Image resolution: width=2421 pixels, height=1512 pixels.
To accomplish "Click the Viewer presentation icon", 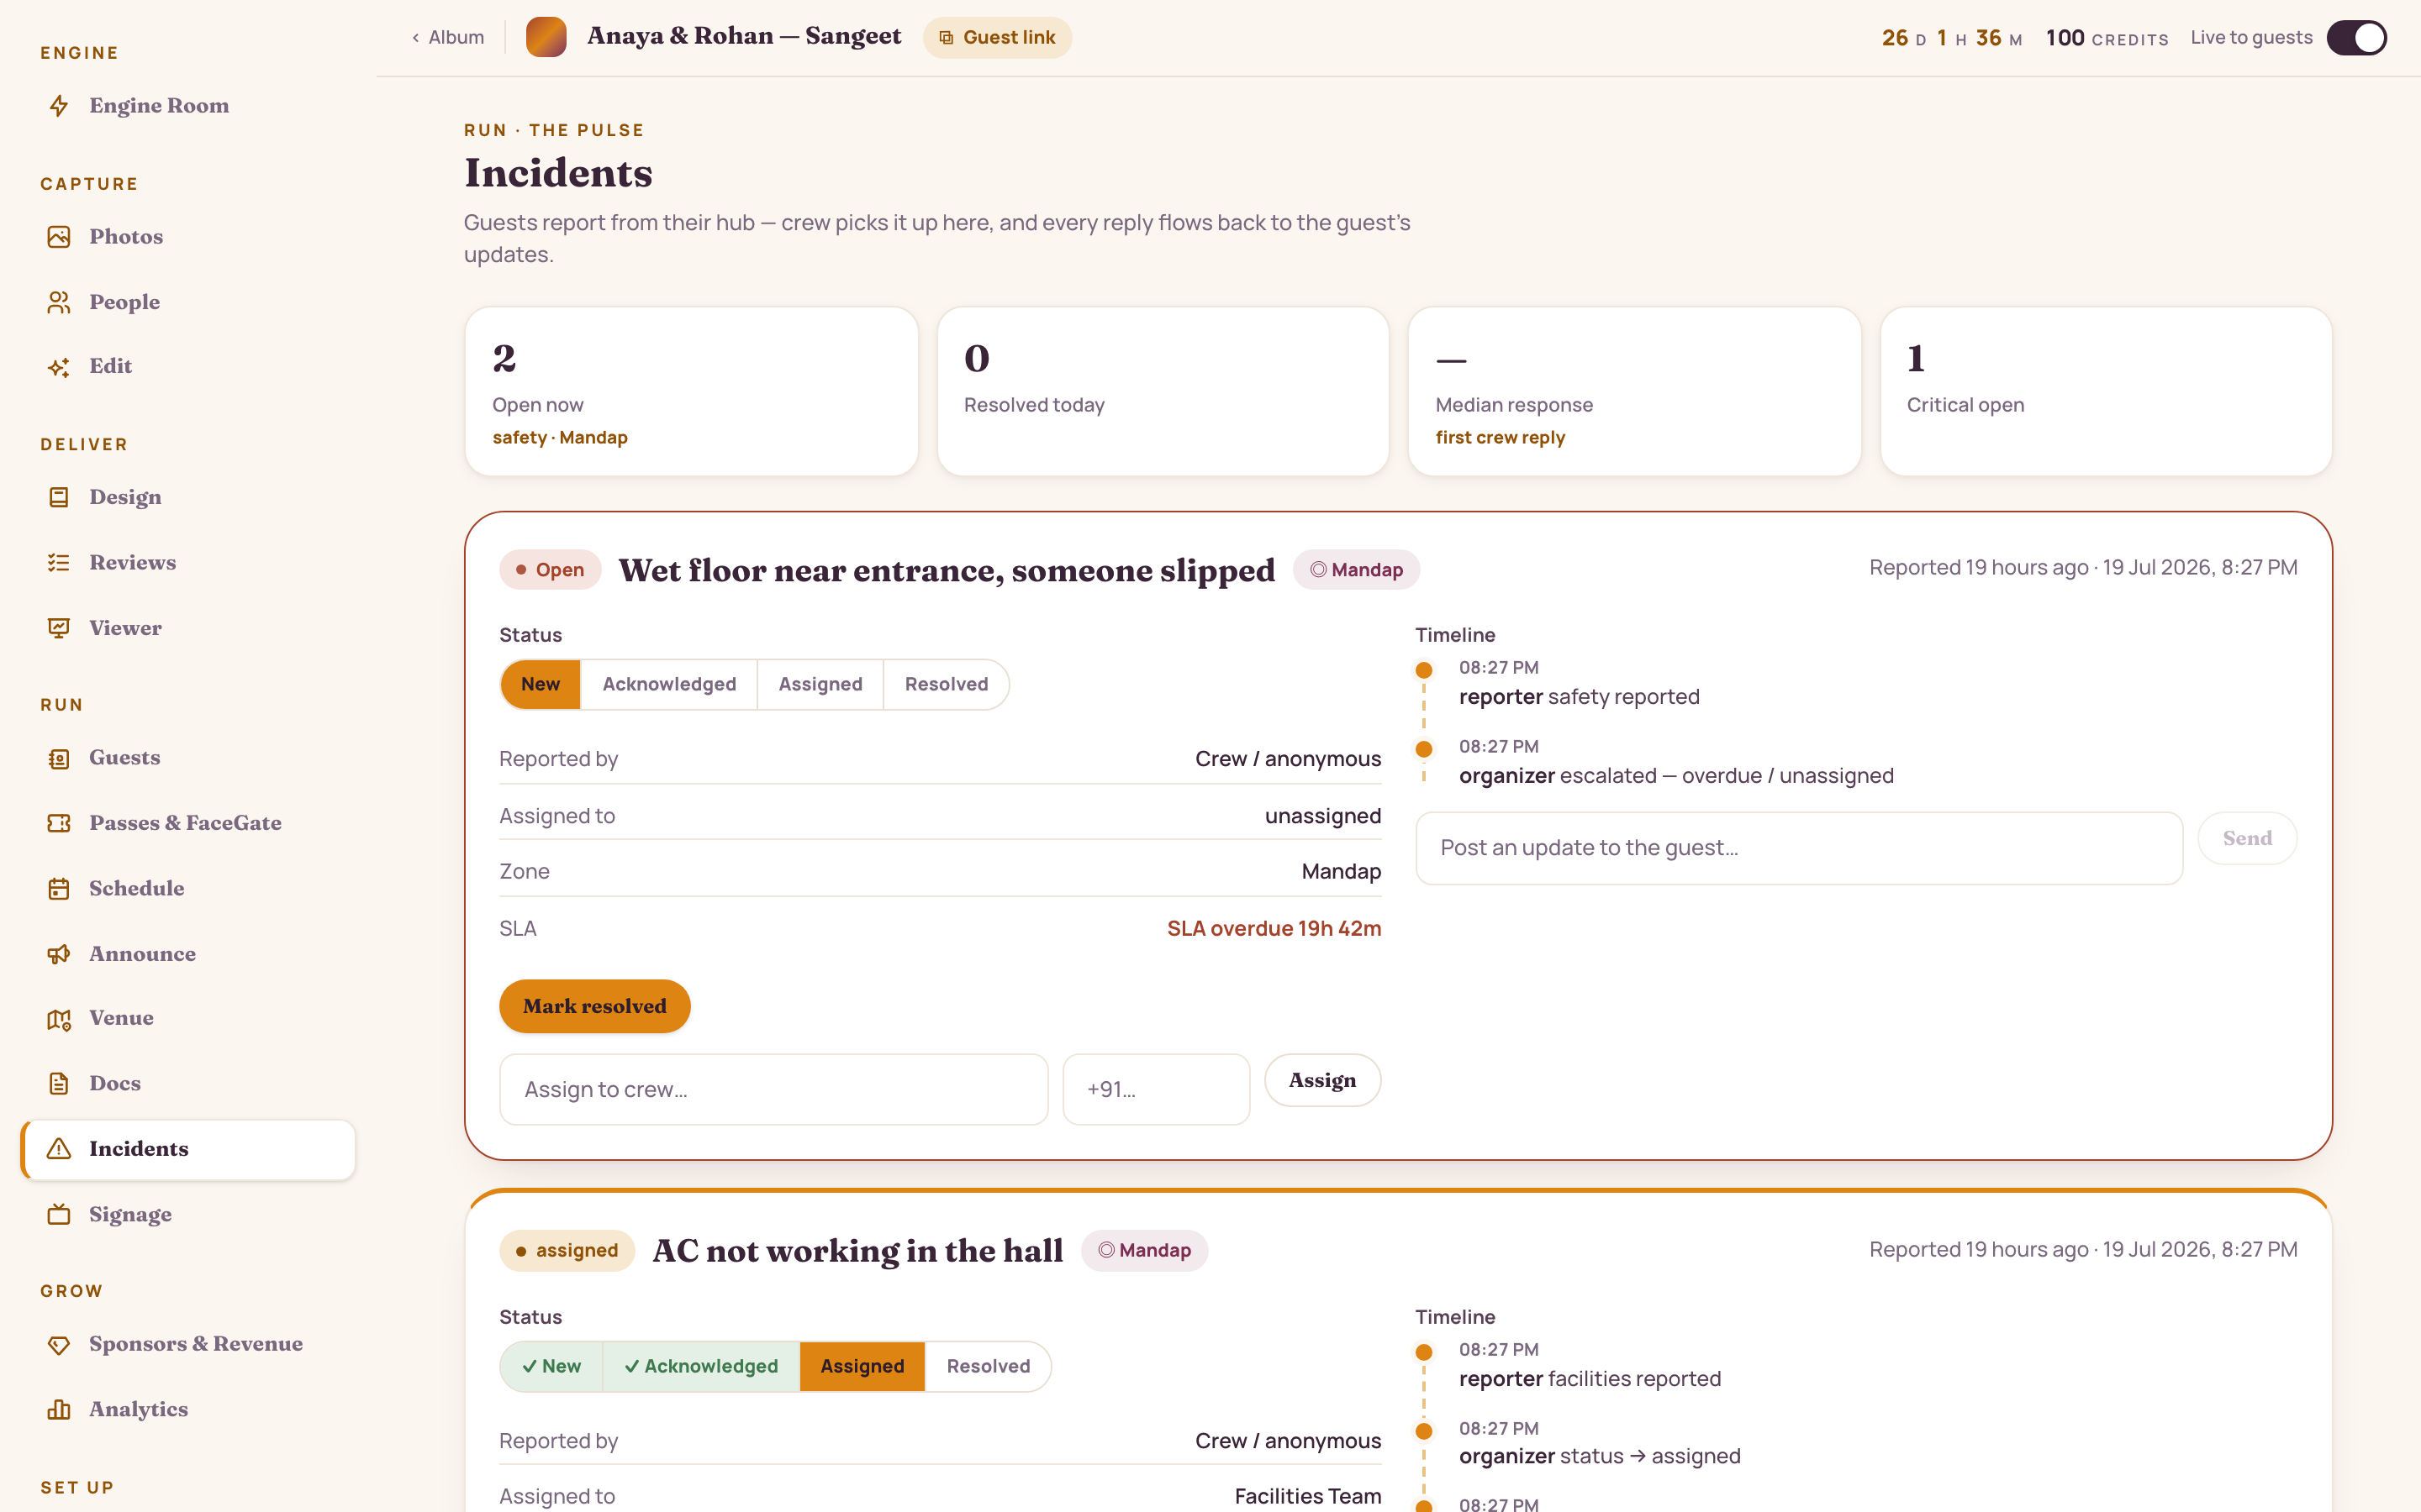I will [59, 628].
